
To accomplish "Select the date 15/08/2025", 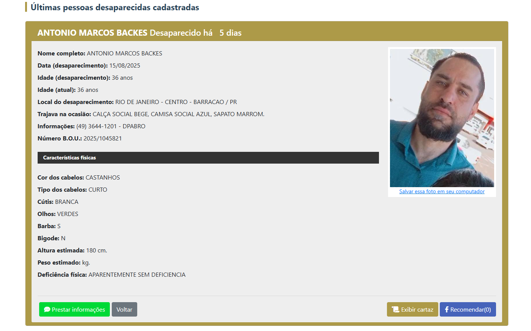I will [x=125, y=66].
